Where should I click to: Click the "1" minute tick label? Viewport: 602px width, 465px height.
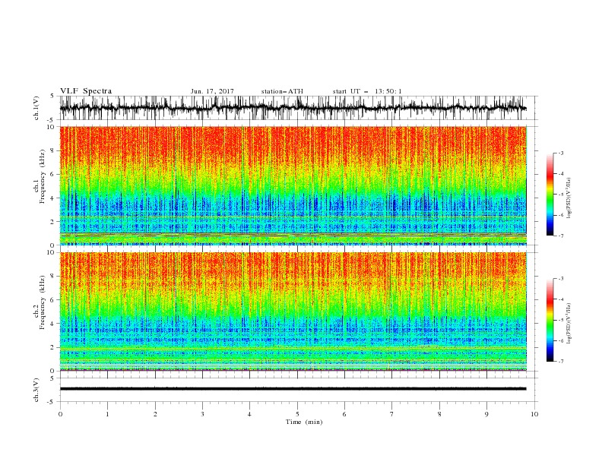tap(107, 414)
